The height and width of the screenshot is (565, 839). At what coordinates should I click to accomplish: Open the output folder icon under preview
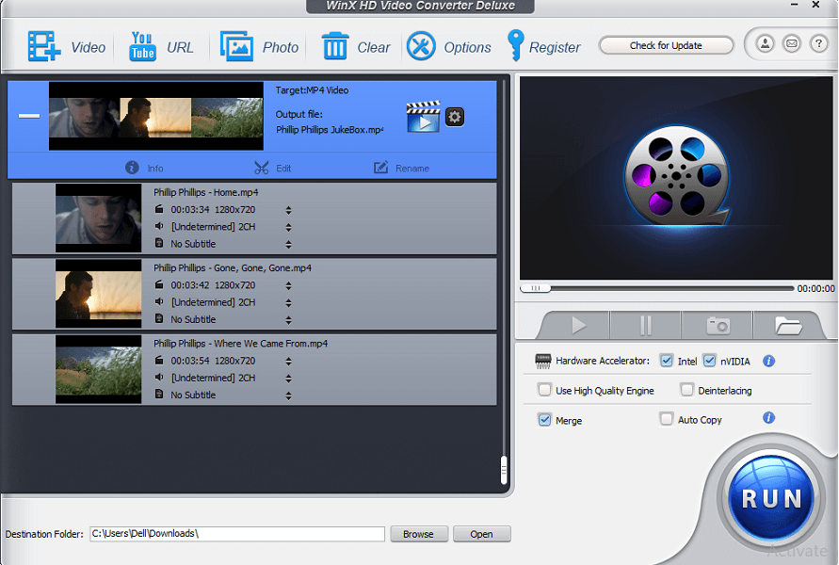point(788,325)
